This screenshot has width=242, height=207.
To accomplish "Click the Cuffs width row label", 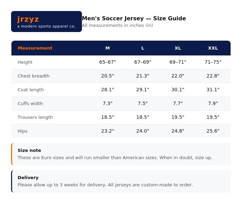I will tap(30, 103).
